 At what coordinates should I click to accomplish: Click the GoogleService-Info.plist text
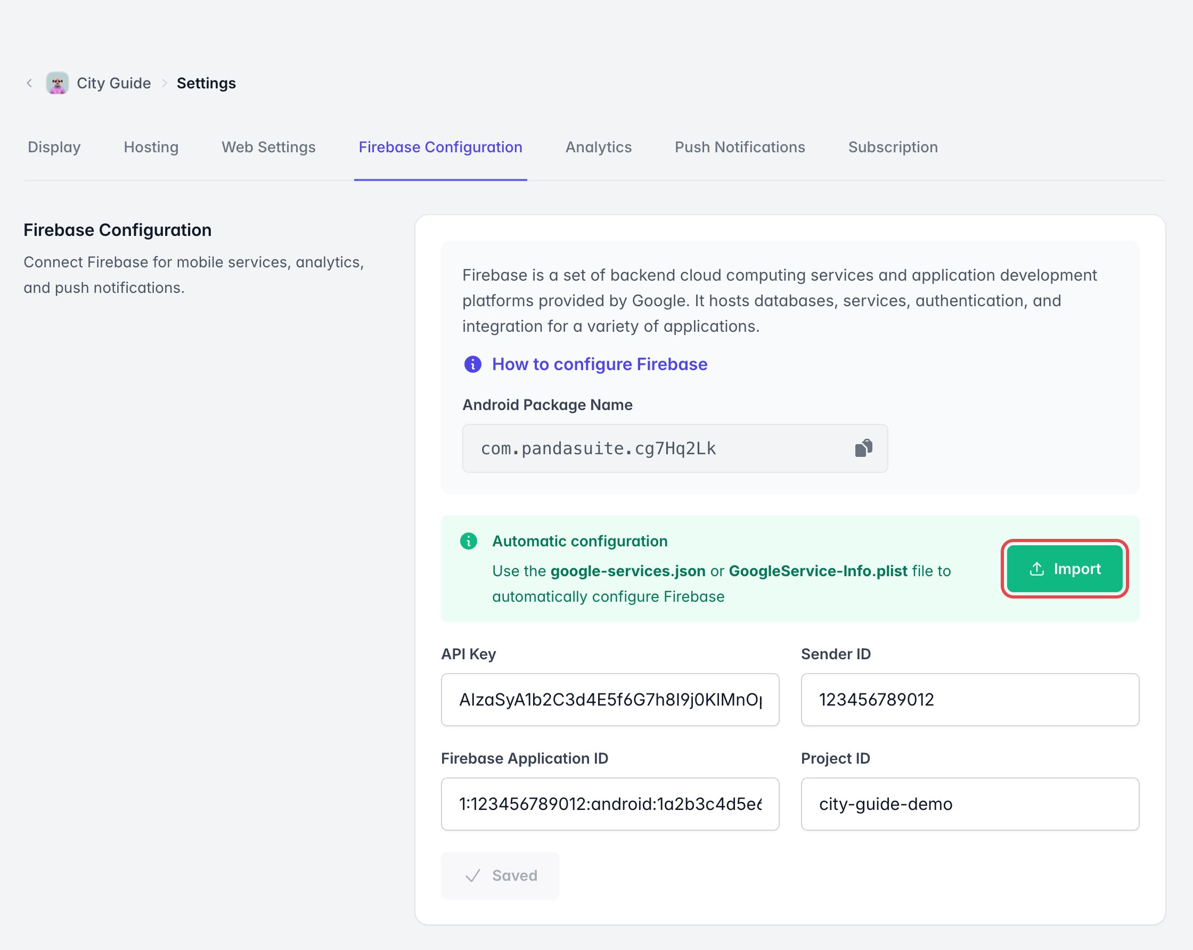[x=818, y=571]
